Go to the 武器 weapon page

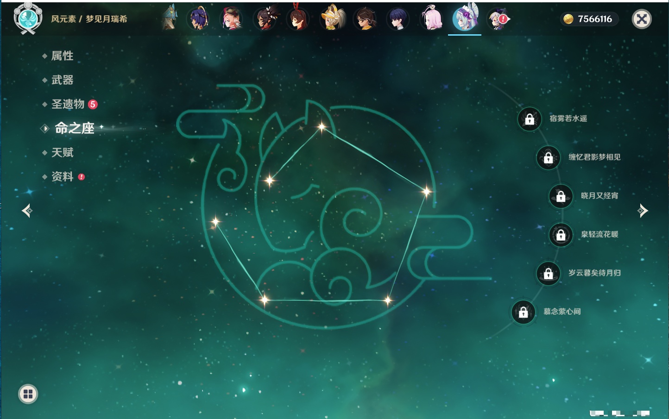(x=62, y=80)
